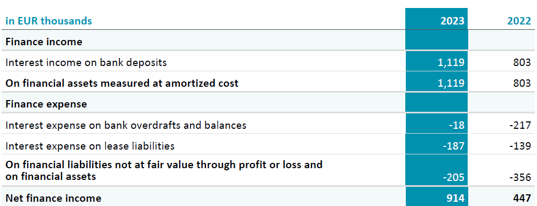Select the 'in EUR thousands' header label
Viewport: 537px width, 206px height.
(49, 21)
